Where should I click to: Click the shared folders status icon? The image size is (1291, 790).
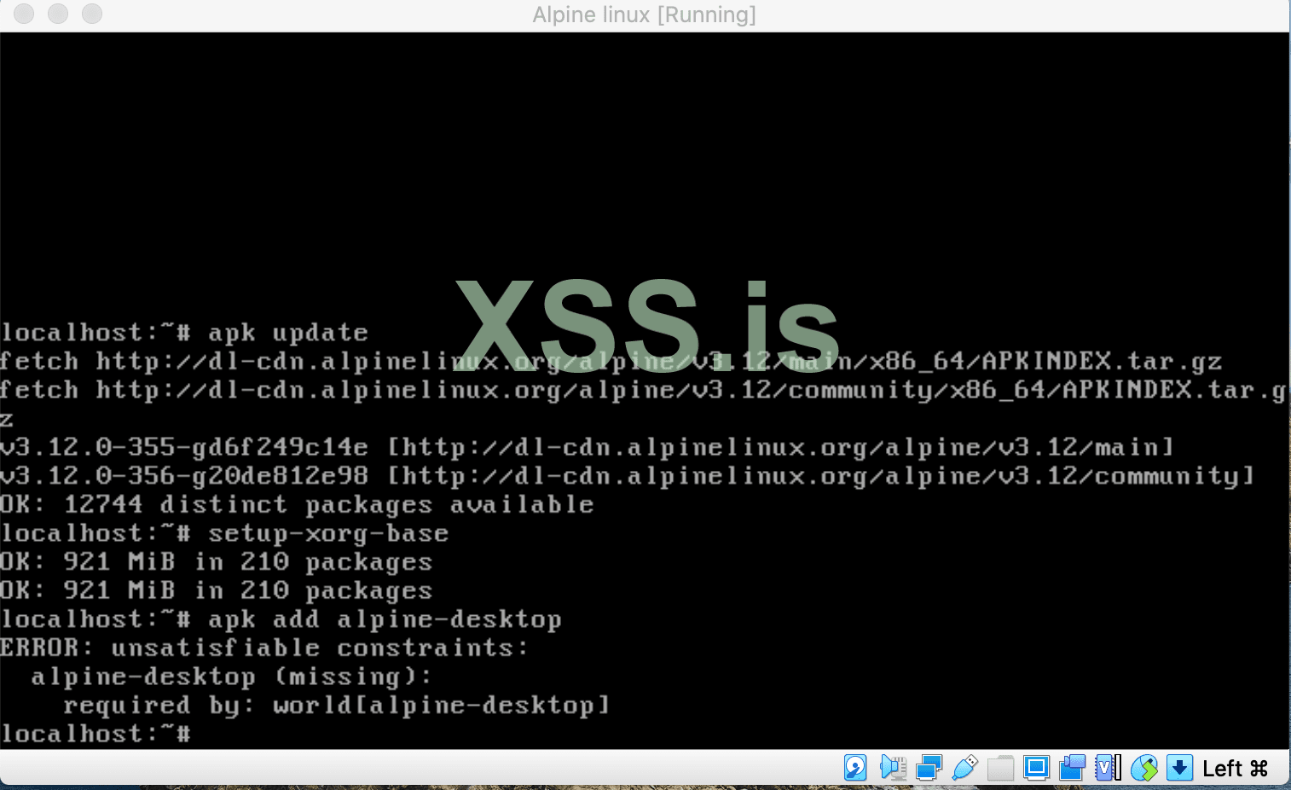(1000, 768)
